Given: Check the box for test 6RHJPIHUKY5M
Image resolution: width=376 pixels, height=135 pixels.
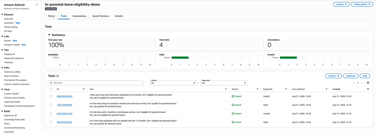Looking at the screenshot, I should pyautogui.click(x=51, y=122).
